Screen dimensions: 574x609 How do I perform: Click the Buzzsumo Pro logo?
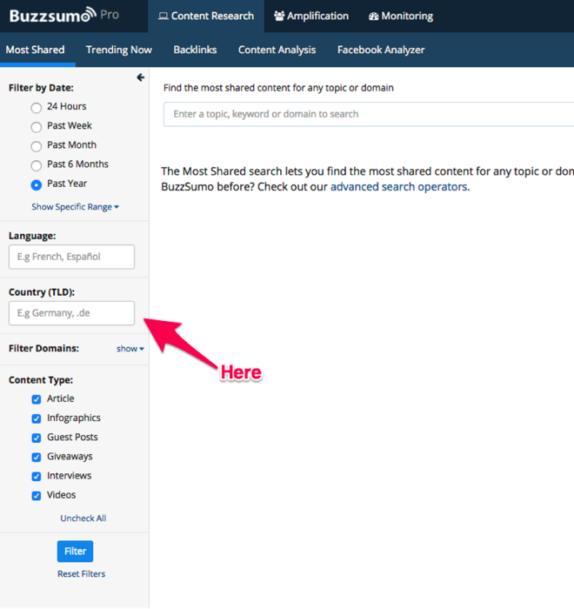[x=64, y=15]
